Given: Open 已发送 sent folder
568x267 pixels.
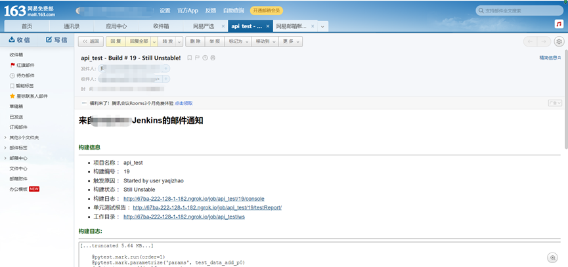Looking at the screenshot, I should (16, 117).
